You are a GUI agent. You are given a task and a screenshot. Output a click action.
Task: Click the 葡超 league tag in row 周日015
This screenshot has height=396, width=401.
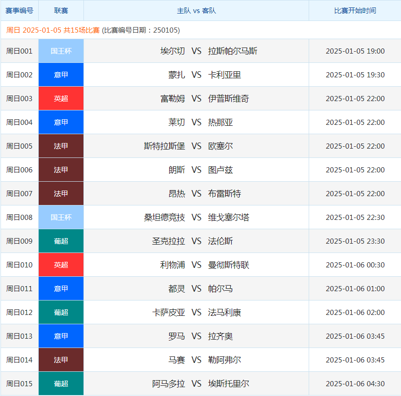point(61,383)
